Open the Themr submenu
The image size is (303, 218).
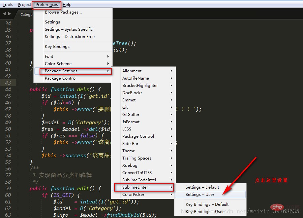[143, 151]
